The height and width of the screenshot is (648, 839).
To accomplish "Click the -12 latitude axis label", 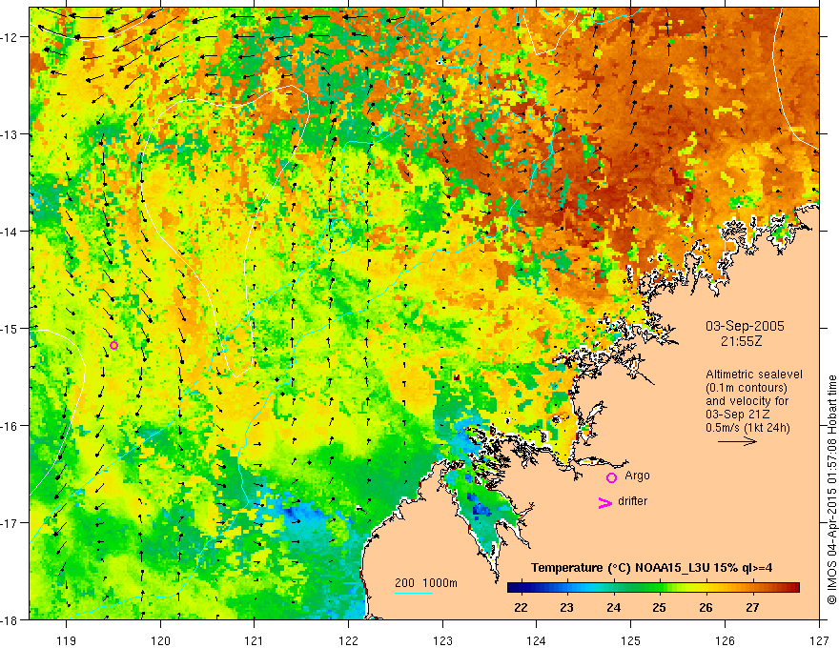I will (10, 37).
